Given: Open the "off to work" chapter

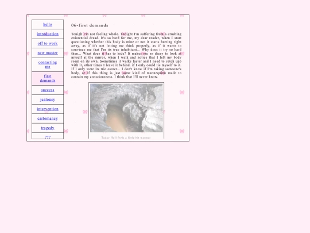Looking at the screenshot, I should 48,43.
